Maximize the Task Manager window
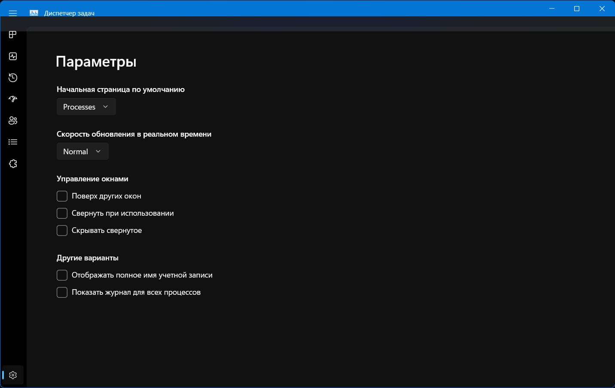Screen dimensions: 615x388 point(577,9)
